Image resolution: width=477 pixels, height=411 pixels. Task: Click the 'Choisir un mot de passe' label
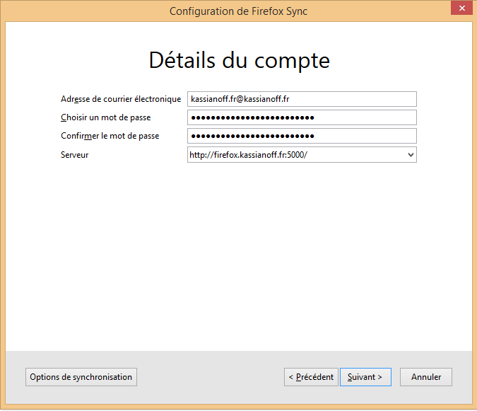(105, 117)
